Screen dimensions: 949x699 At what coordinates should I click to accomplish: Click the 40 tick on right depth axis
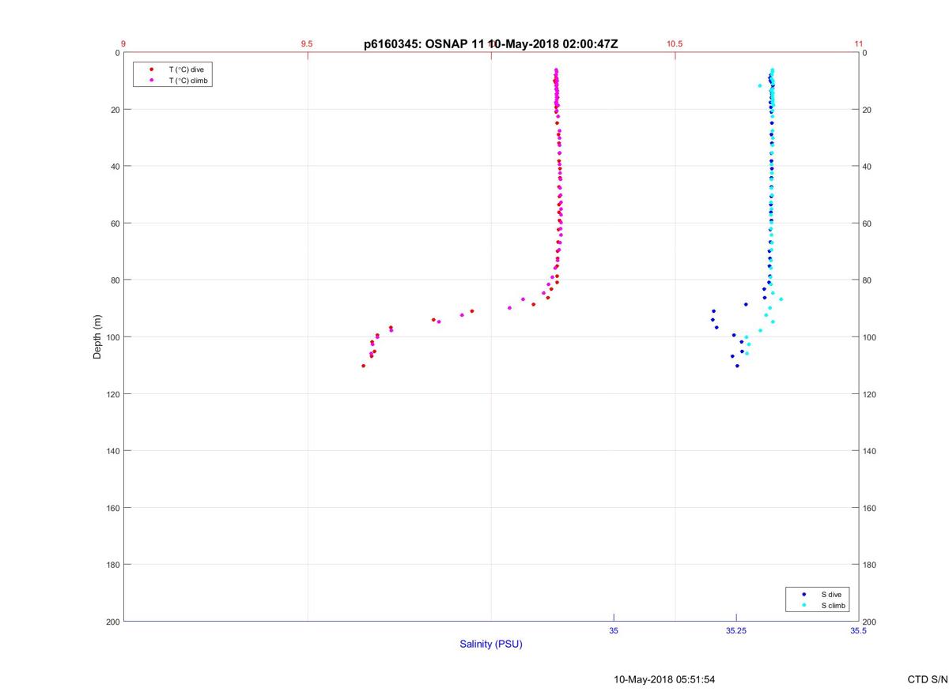click(x=868, y=167)
